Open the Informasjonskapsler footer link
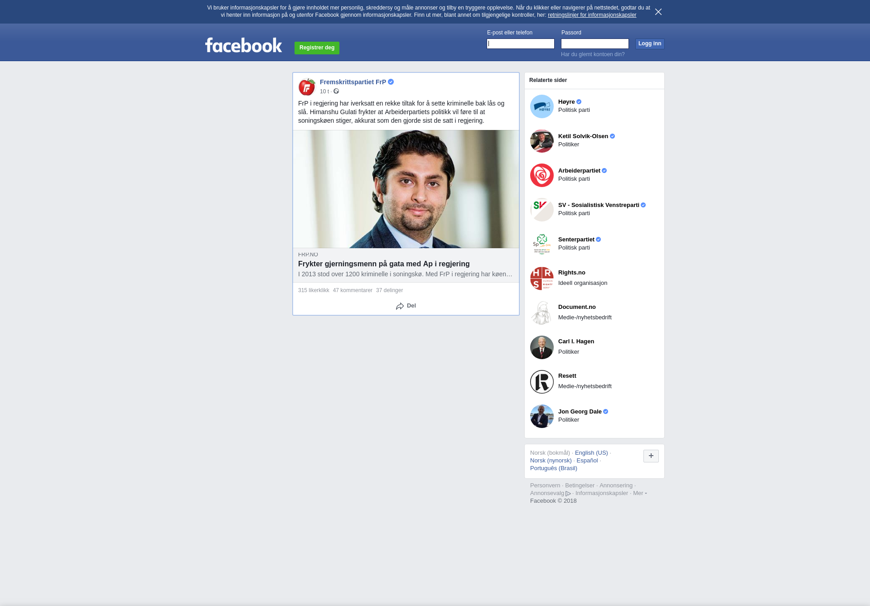 coord(602,493)
